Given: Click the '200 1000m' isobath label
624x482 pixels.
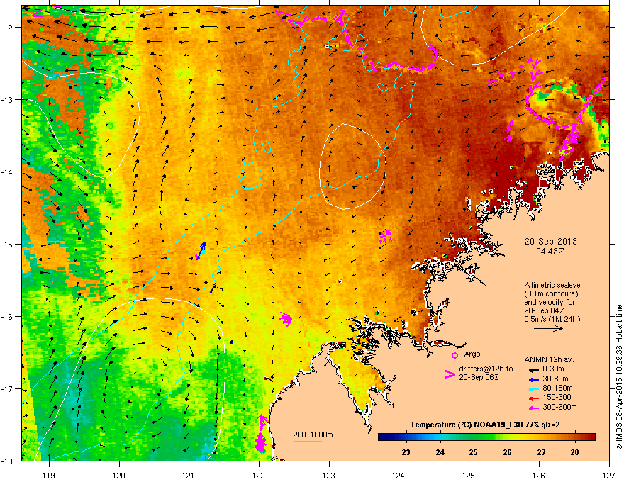Looking at the screenshot, I should pos(313,435).
